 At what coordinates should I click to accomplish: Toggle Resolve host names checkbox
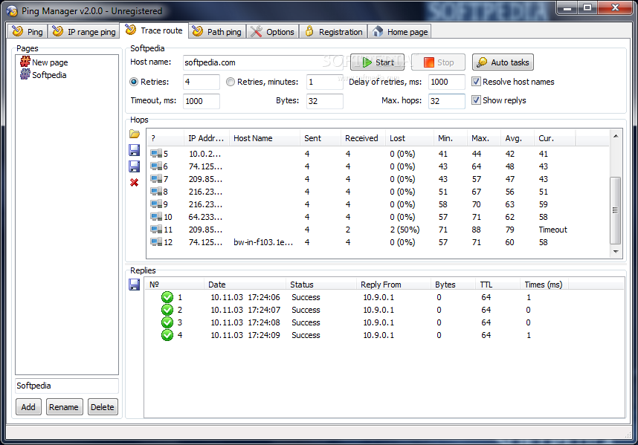pos(476,82)
